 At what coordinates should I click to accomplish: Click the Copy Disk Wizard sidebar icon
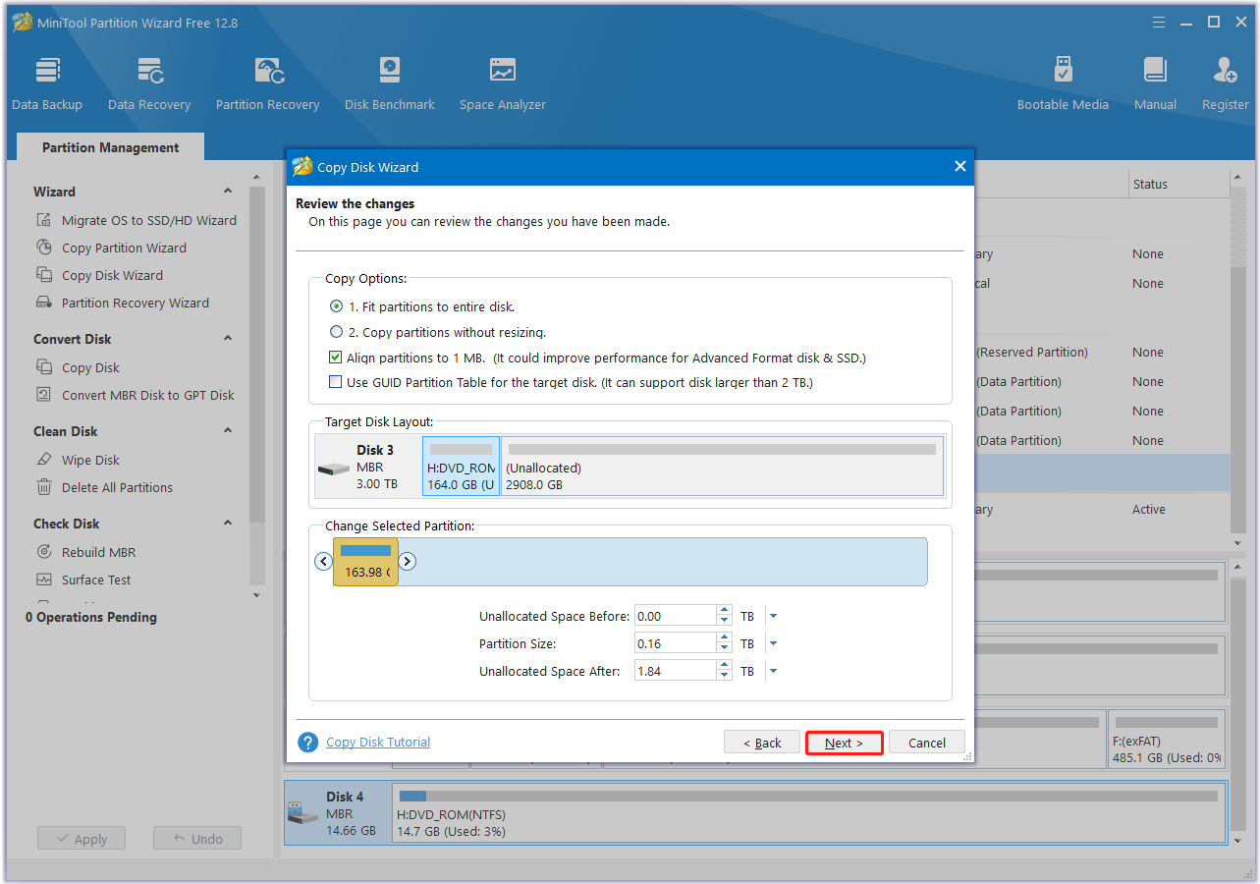44,275
